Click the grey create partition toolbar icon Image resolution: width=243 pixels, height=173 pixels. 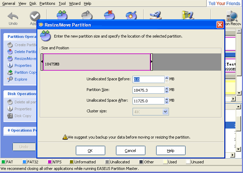(87, 15)
